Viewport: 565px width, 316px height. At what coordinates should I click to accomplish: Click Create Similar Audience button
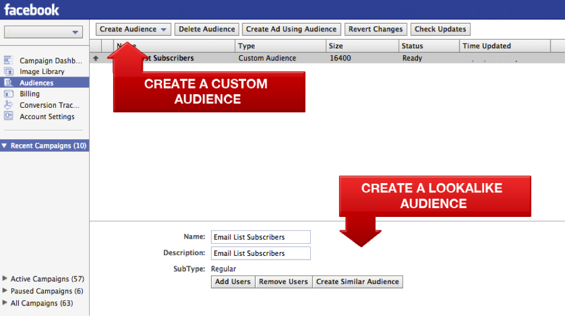point(357,282)
